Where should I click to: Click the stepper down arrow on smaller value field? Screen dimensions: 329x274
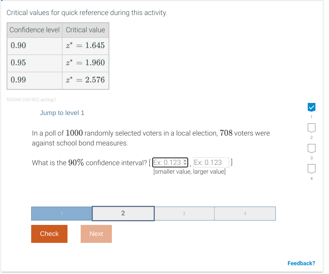[x=185, y=164]
